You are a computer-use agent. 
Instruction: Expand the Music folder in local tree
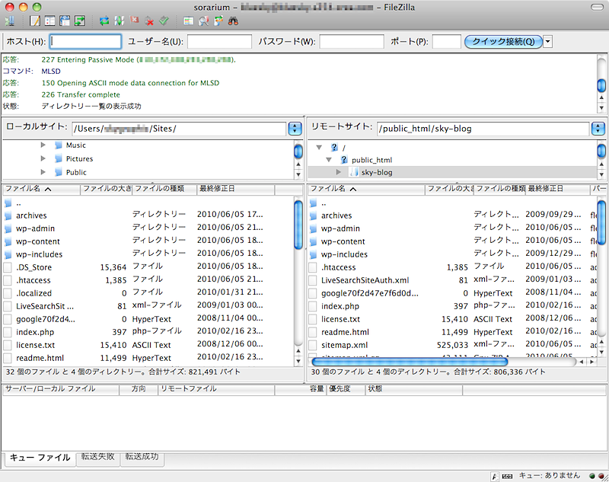(x=43, y=145)
